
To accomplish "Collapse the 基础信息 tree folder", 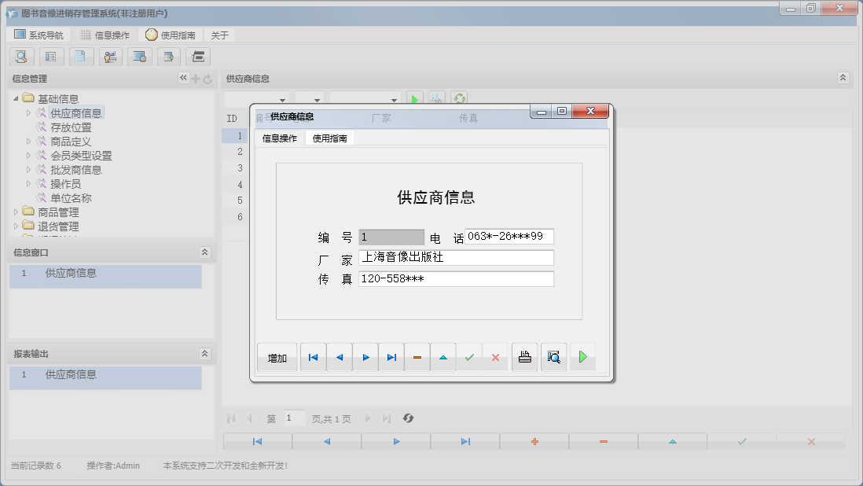I will point(17,99).
